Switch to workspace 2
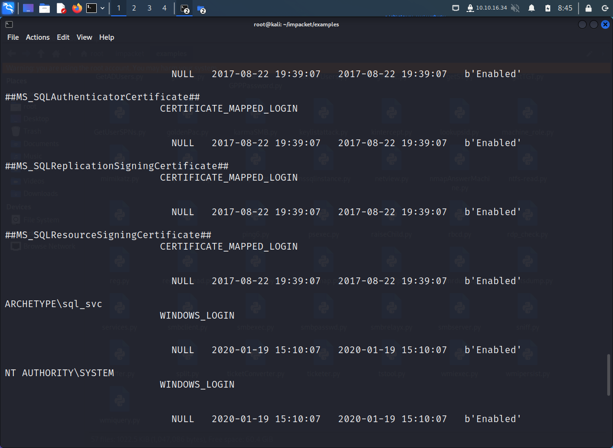Image resolution: width=613 pixels, height=448 pixels. (x=134, y=8)
